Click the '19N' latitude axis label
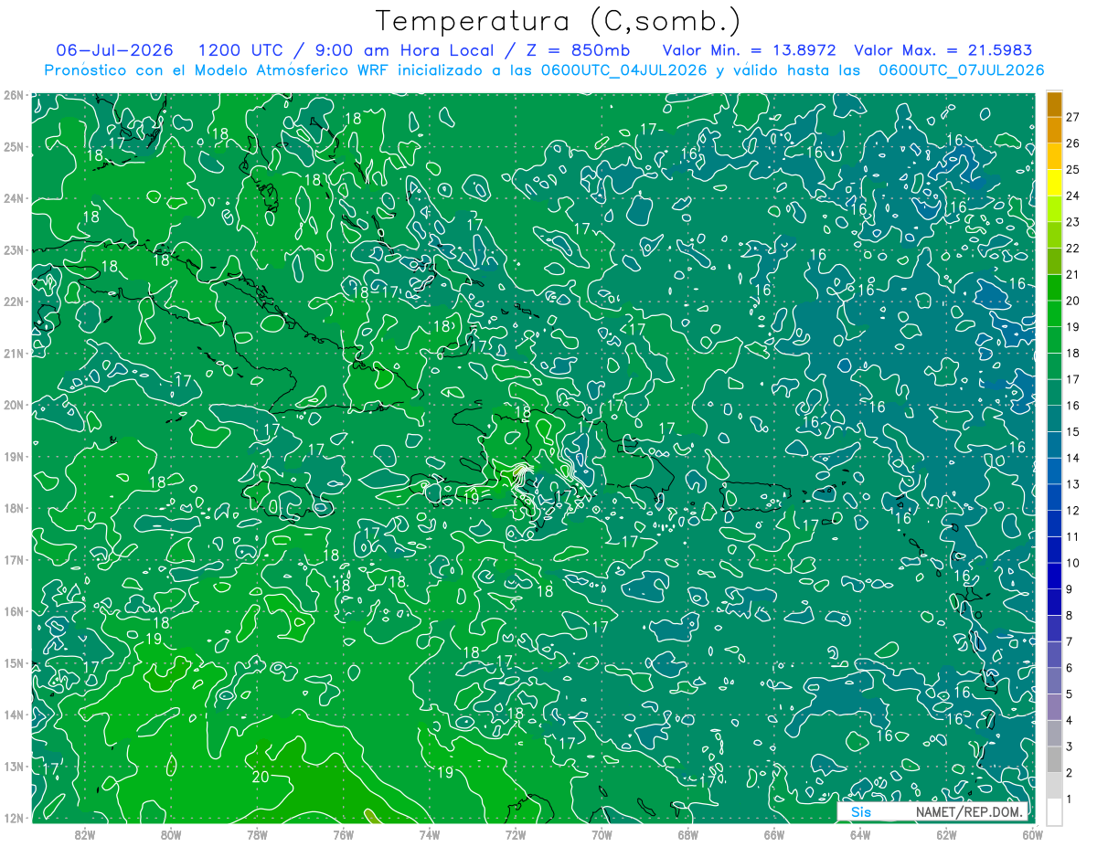1097x847 pixels. [13, 457]
